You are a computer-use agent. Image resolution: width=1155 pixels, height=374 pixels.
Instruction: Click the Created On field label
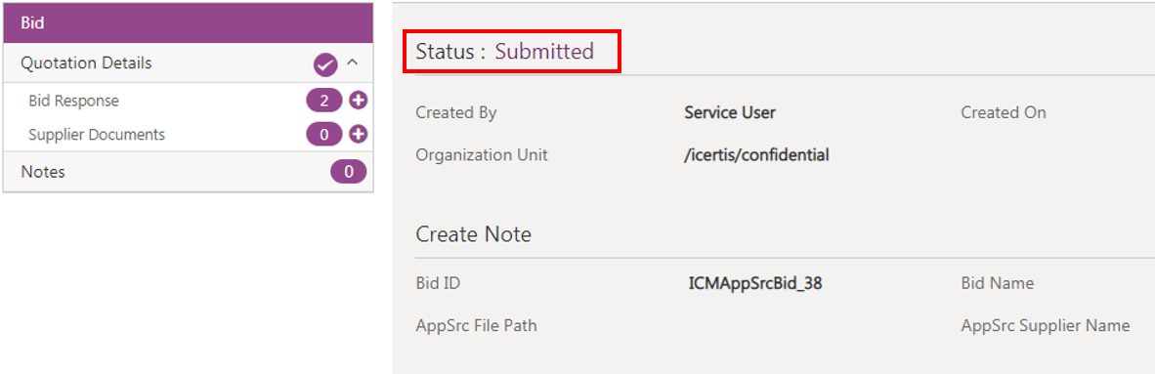[1004, 112]
